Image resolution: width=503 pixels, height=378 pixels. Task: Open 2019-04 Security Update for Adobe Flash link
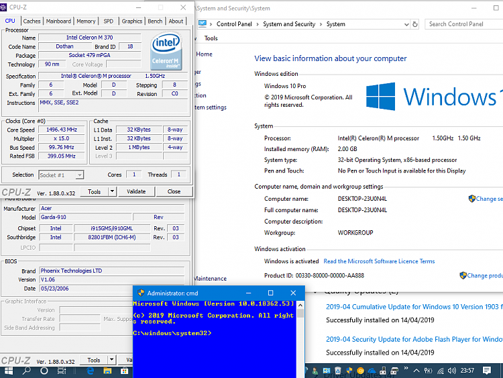click(x=414, y=339)
